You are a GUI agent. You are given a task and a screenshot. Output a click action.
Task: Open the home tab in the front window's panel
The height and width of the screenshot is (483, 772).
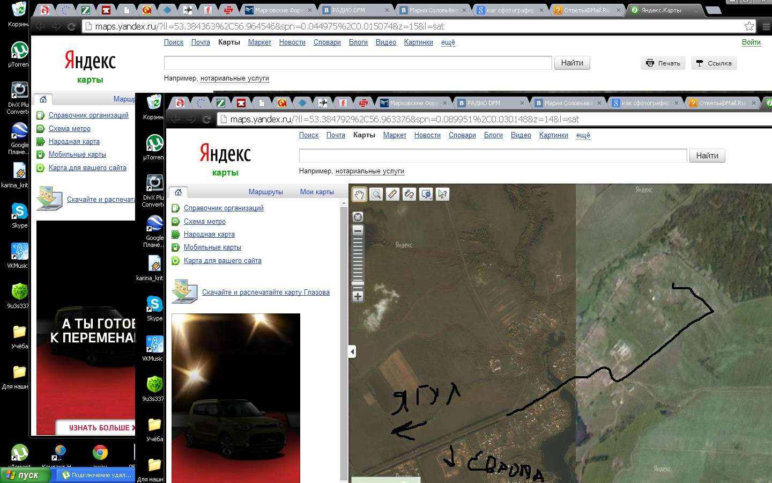coord(178,192)
